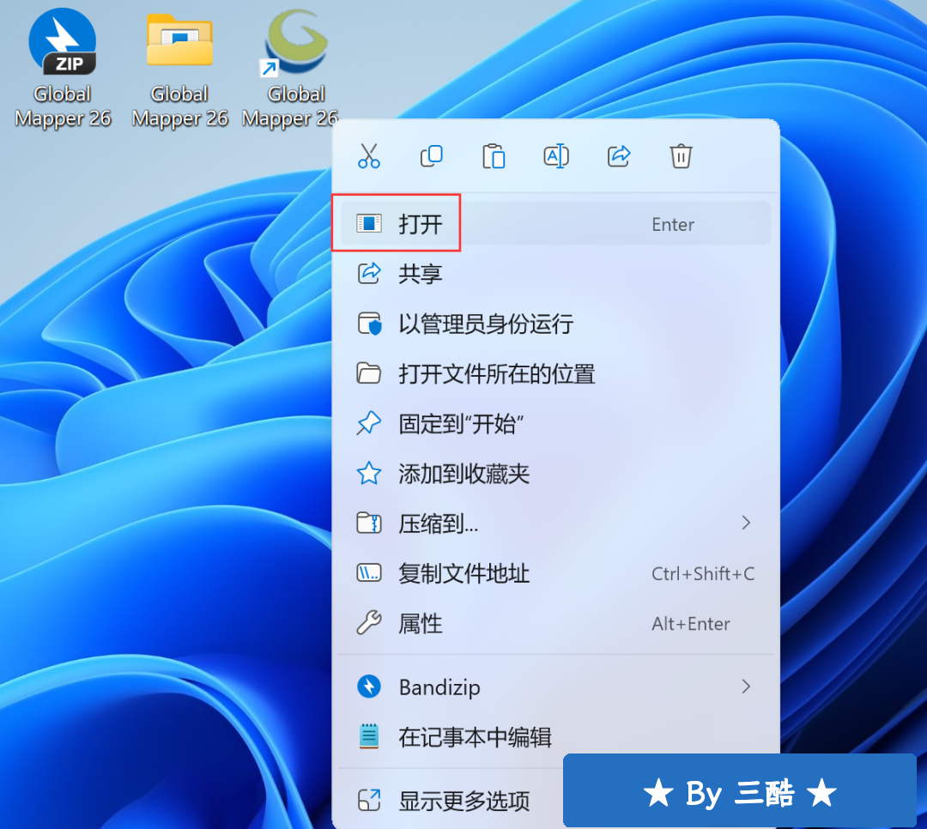927x829 pixels.
Task: Click the Cut scissors icon in context menu
Action: 369,156
